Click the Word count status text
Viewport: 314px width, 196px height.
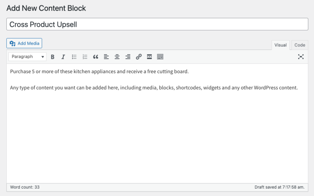coord(25,187)
